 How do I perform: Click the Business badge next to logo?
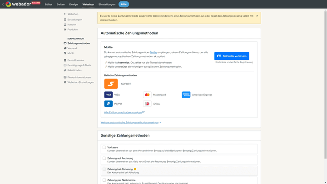pyautogui.click(x=36, y=3)
